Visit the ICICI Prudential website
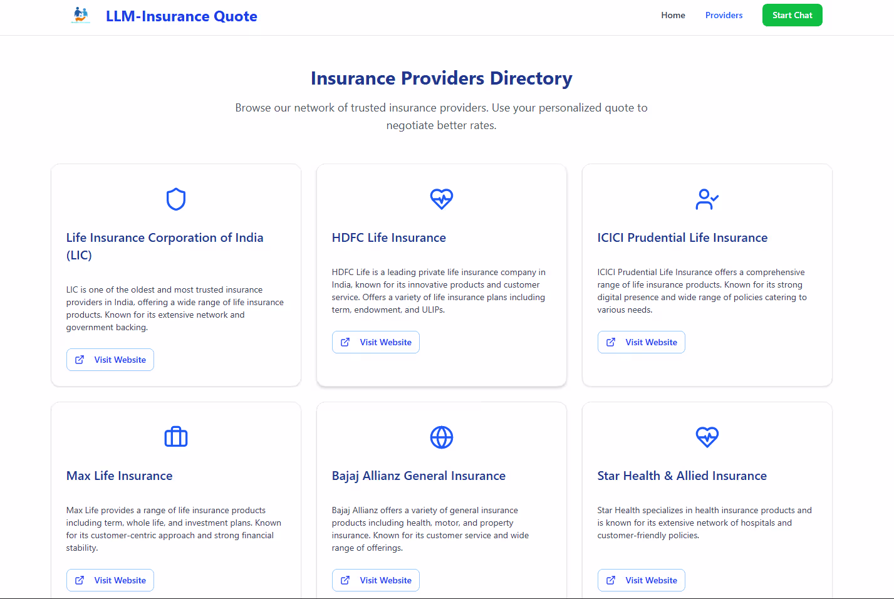The image size is (894, 599). [x=641, y=341]
